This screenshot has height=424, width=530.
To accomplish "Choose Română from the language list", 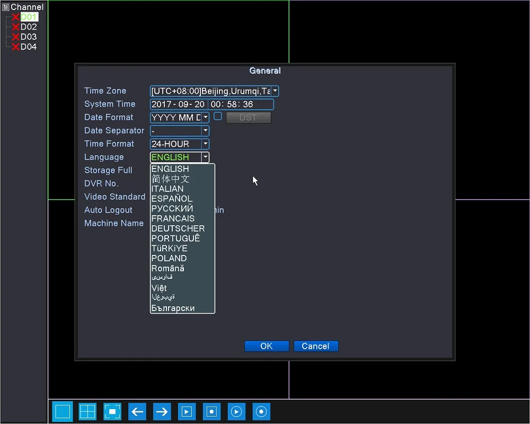I will 182,268.
